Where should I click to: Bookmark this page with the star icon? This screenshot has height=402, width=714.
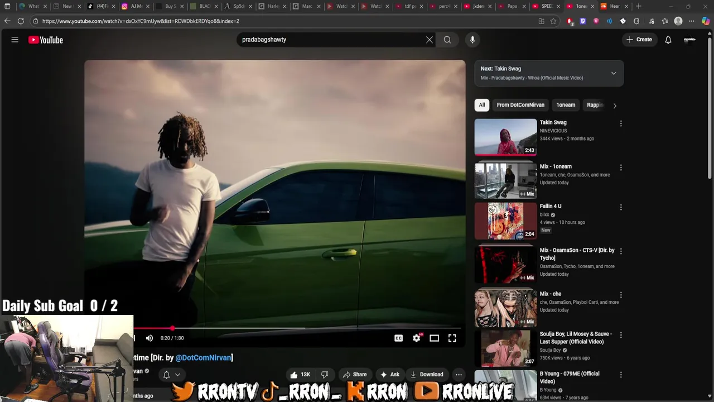[553, 21]
